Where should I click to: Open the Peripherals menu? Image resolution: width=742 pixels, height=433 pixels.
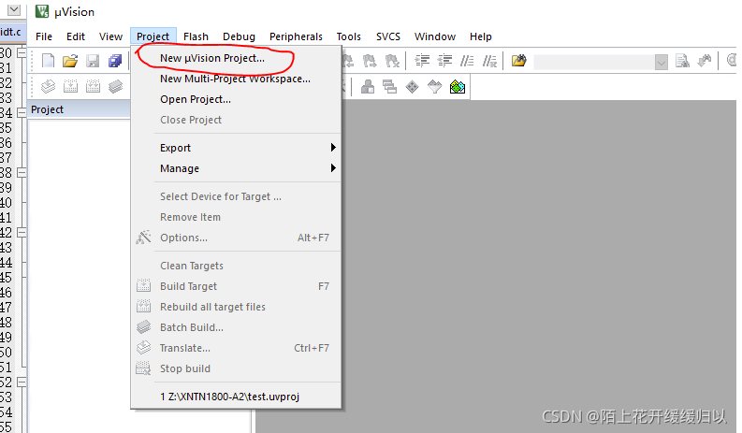point(296,36)
